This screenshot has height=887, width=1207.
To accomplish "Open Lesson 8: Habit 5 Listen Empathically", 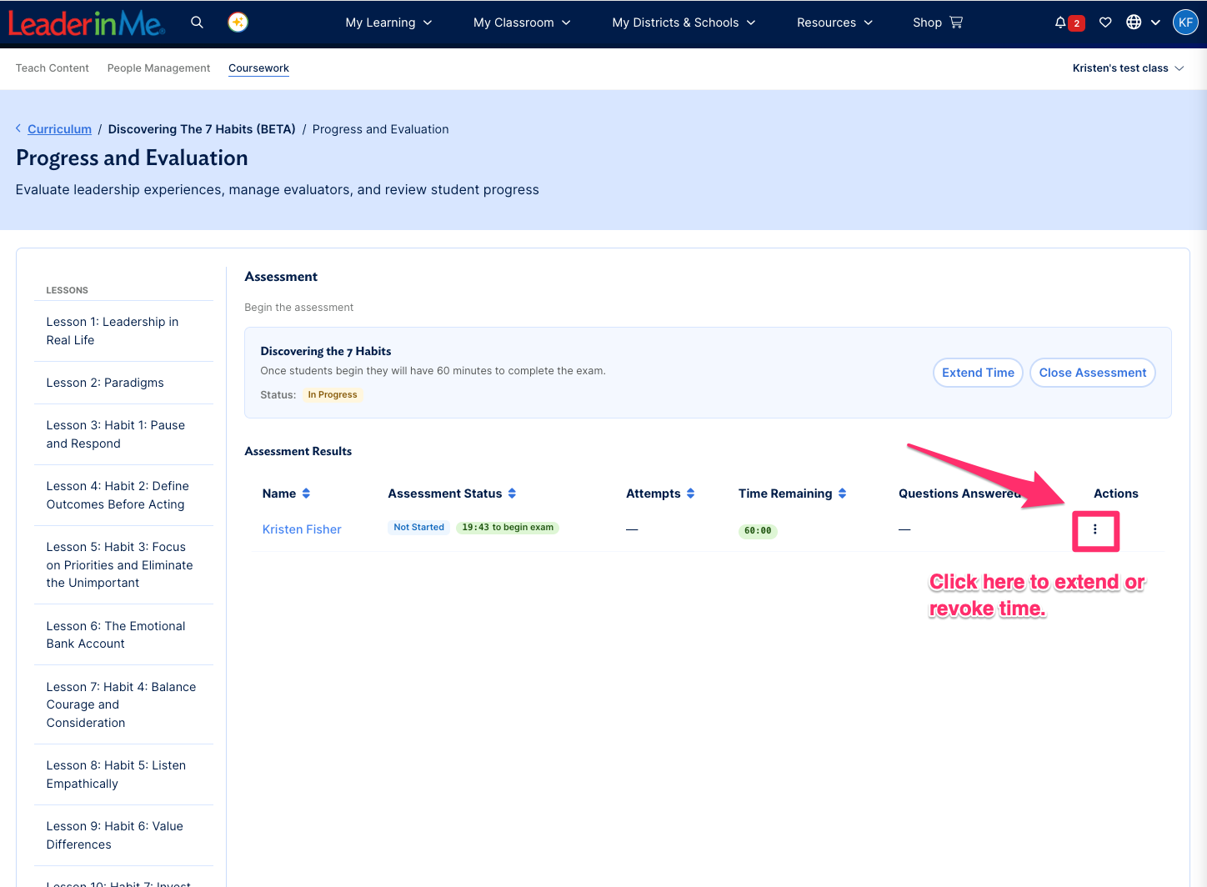I will point(123,774).
